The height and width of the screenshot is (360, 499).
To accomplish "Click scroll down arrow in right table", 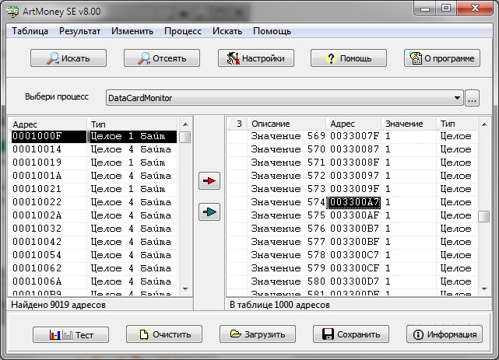I will [x=484, y=288].
